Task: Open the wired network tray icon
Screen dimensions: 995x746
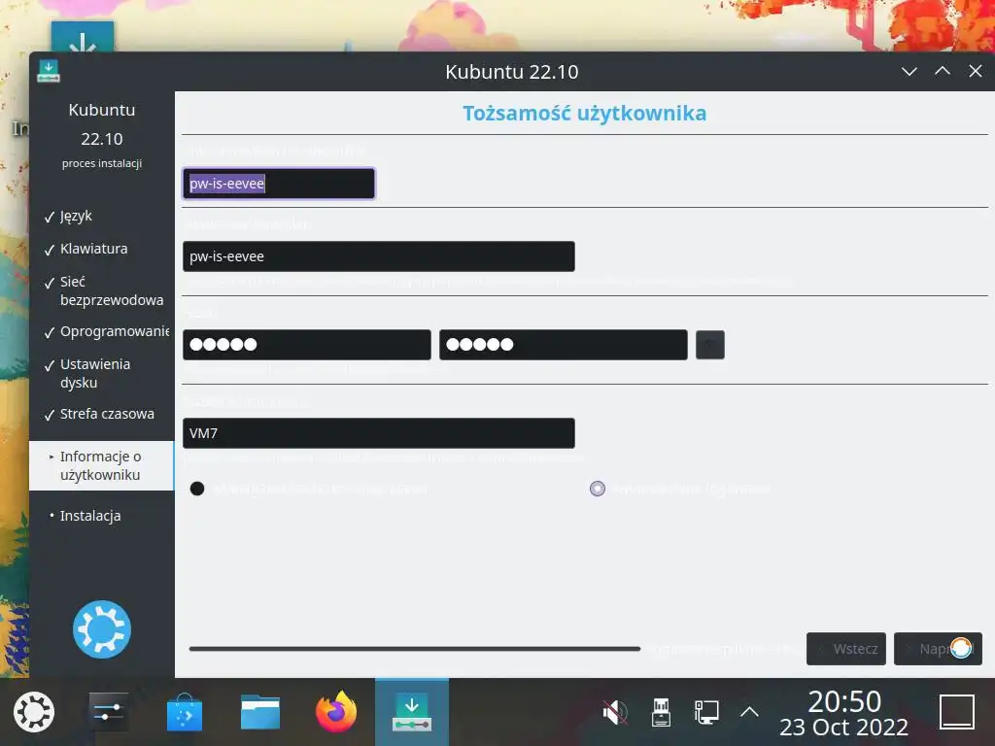Action: point(706,712)
